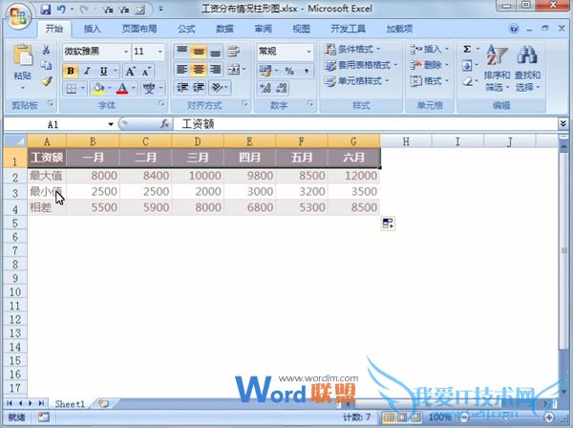Click the Delete cells button
This screenshot has width=573, height=428.
point(430,65)
